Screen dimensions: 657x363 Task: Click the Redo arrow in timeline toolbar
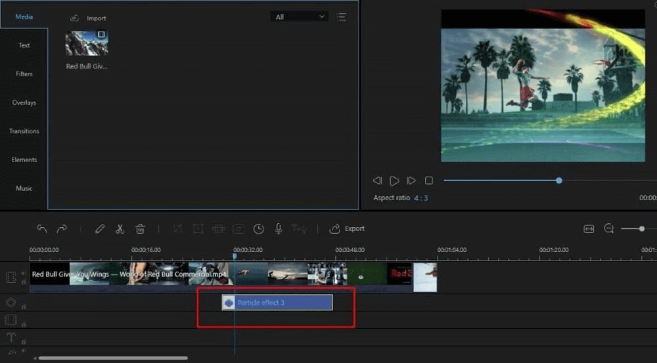(x=62, y=228)
